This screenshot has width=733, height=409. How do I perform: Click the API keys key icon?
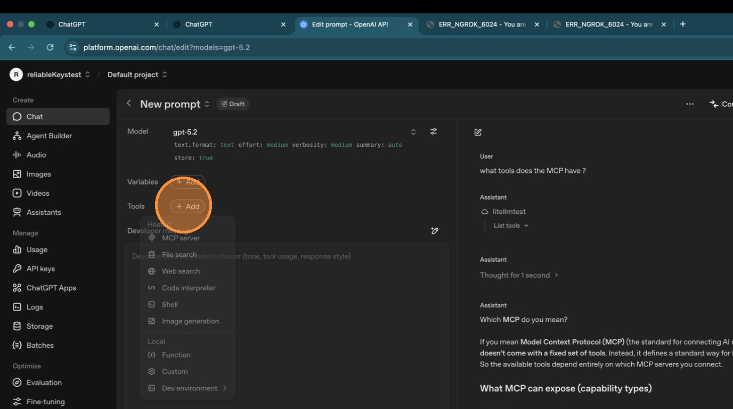point(17,269)
